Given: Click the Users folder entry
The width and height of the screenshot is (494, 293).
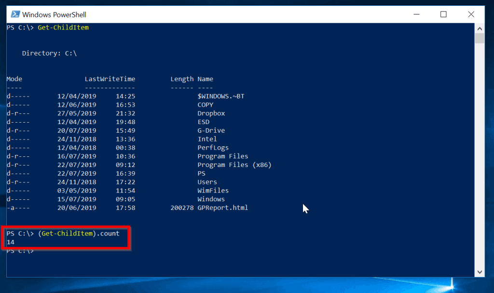Looking at the screenshot, I should (207, 181).
